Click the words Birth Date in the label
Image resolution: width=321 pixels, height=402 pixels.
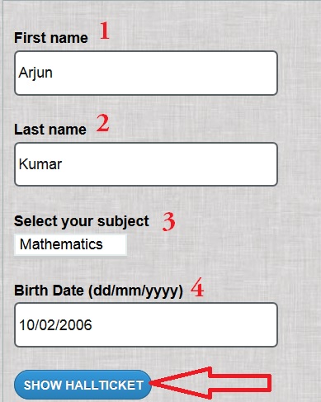pos(49,291)
